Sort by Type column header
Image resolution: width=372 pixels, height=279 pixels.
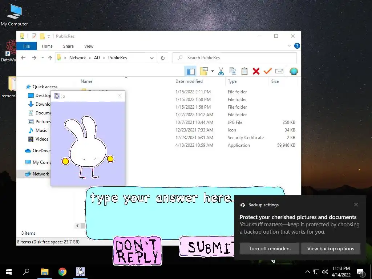click(x=232, y=81)
